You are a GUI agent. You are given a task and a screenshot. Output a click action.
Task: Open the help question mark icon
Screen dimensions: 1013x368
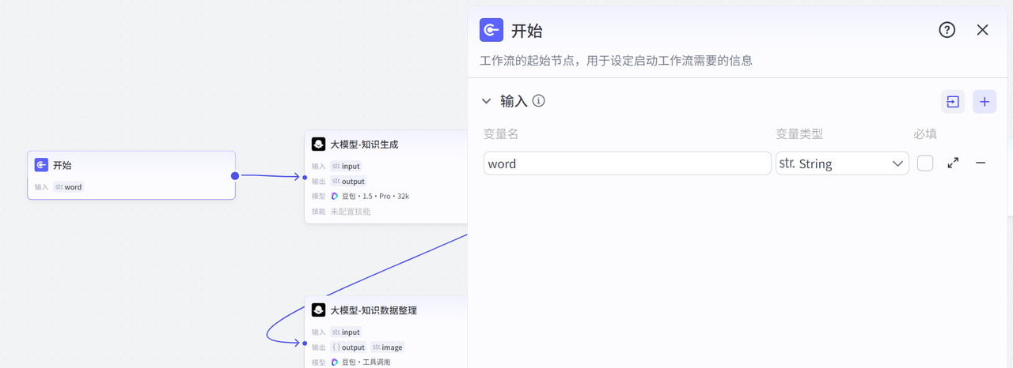pyautogui.click(x=947, y=30)
